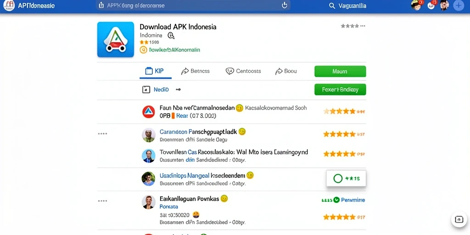Click the KIP tab square icon
This screenshot has width=470, height=235.
149,71
